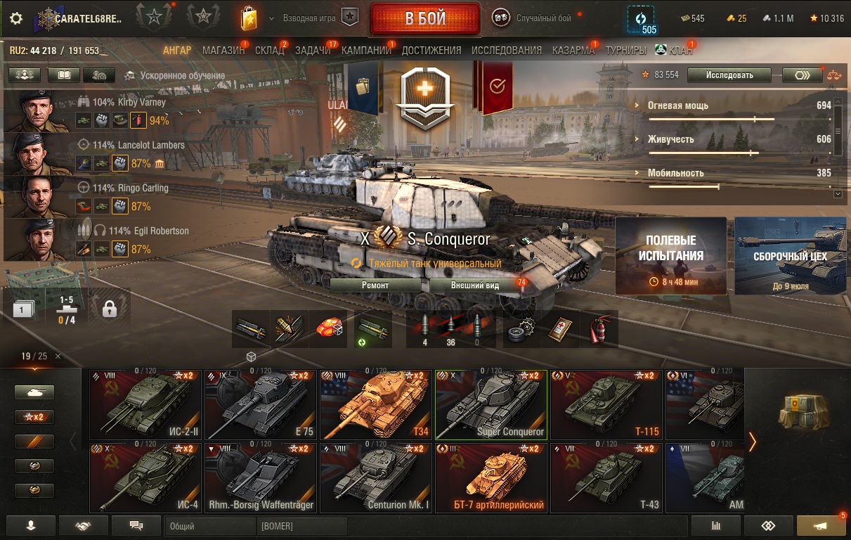The image size is (851, 540).
Task: Toggle the Ускоренное обучение crew training option
Action: point(174,75)
